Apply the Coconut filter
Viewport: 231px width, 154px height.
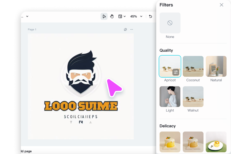coord(193,66)
